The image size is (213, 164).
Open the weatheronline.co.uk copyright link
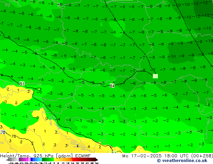[182, 161]
